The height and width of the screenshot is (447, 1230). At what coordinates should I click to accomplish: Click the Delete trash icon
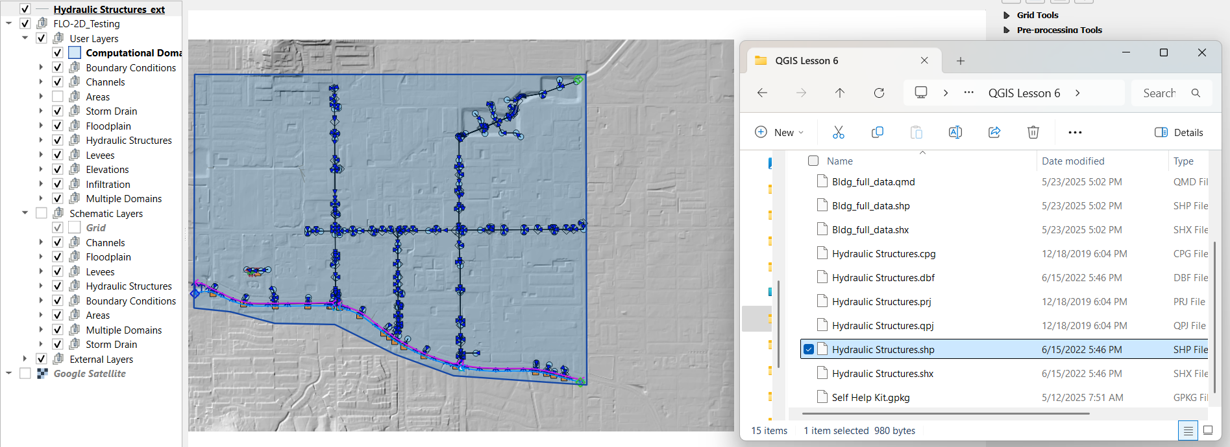[1033, 132]
